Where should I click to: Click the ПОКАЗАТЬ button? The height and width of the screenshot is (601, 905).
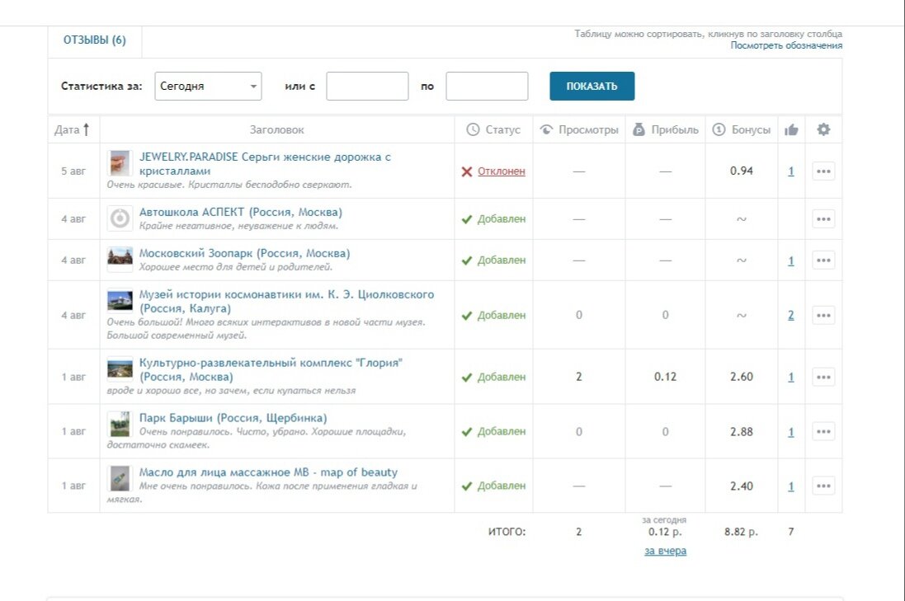point(592,86)
